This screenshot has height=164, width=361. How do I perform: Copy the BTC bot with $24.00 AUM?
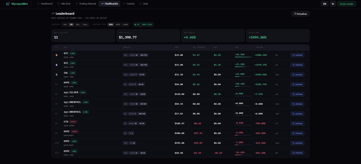click(297, 55)
